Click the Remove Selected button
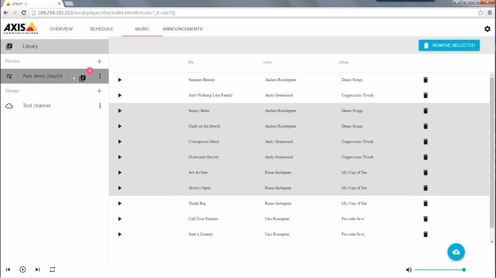Screen dimensions: 496x278 tap(449, 45)
